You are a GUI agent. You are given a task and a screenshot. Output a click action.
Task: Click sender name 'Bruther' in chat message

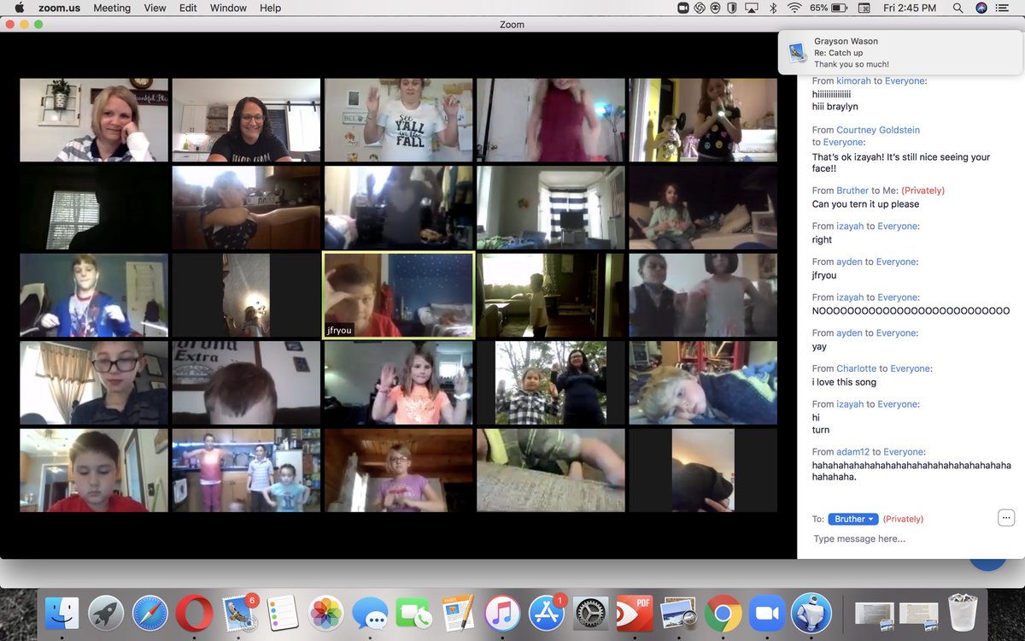(852, 191)
